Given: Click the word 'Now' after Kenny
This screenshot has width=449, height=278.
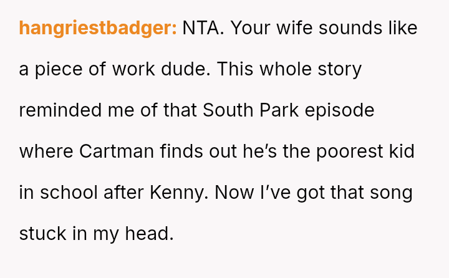Looking at the screenshot, I should click(232, 193).
